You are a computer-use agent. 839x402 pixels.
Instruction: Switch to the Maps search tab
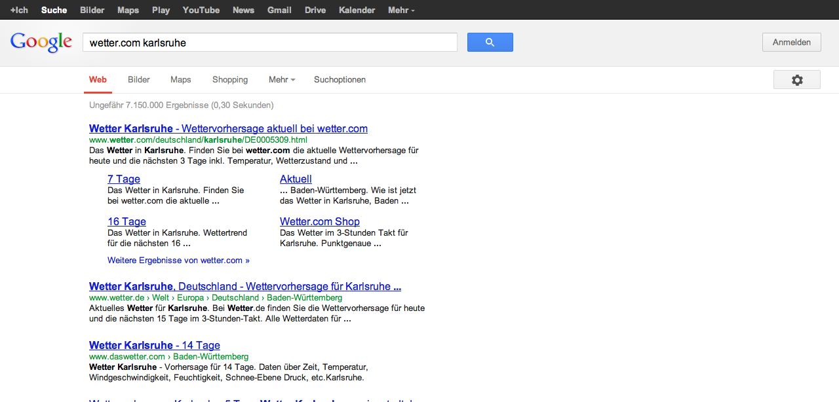pyautogui.click(x=180, y=80)
